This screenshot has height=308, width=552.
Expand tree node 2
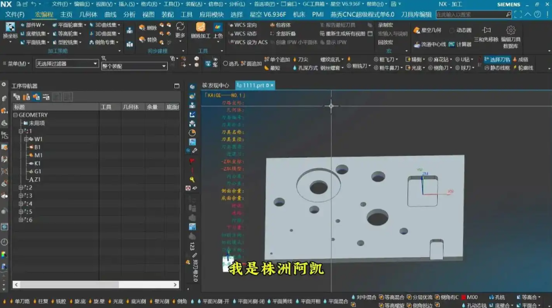click(21, 188)
